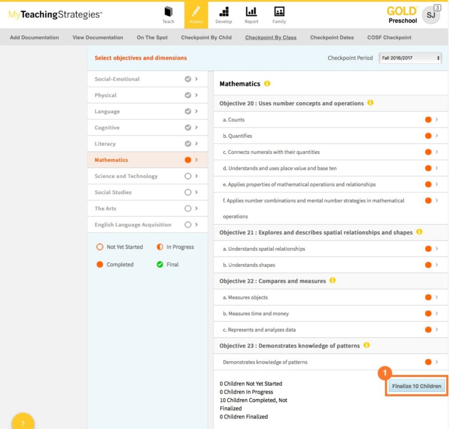Open the COSF Checkpoint link

click(389, 37)
